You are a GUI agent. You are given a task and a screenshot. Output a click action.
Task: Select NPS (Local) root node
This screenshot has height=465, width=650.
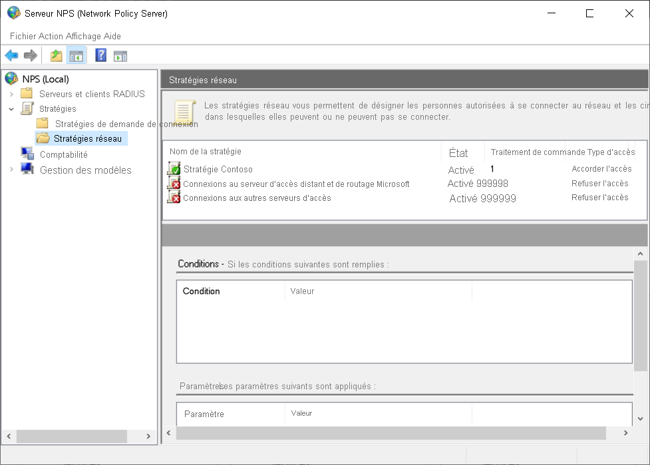point(46,79)
